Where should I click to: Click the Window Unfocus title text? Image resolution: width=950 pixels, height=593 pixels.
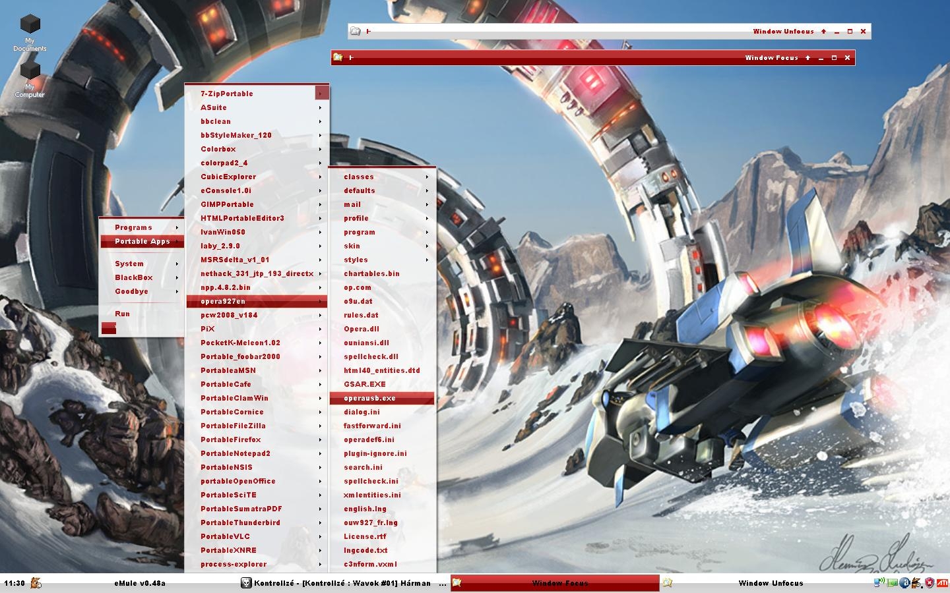(783, 32)
